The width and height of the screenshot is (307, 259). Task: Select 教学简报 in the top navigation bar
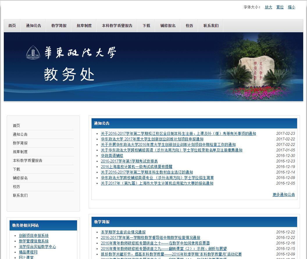click(59, 26)
